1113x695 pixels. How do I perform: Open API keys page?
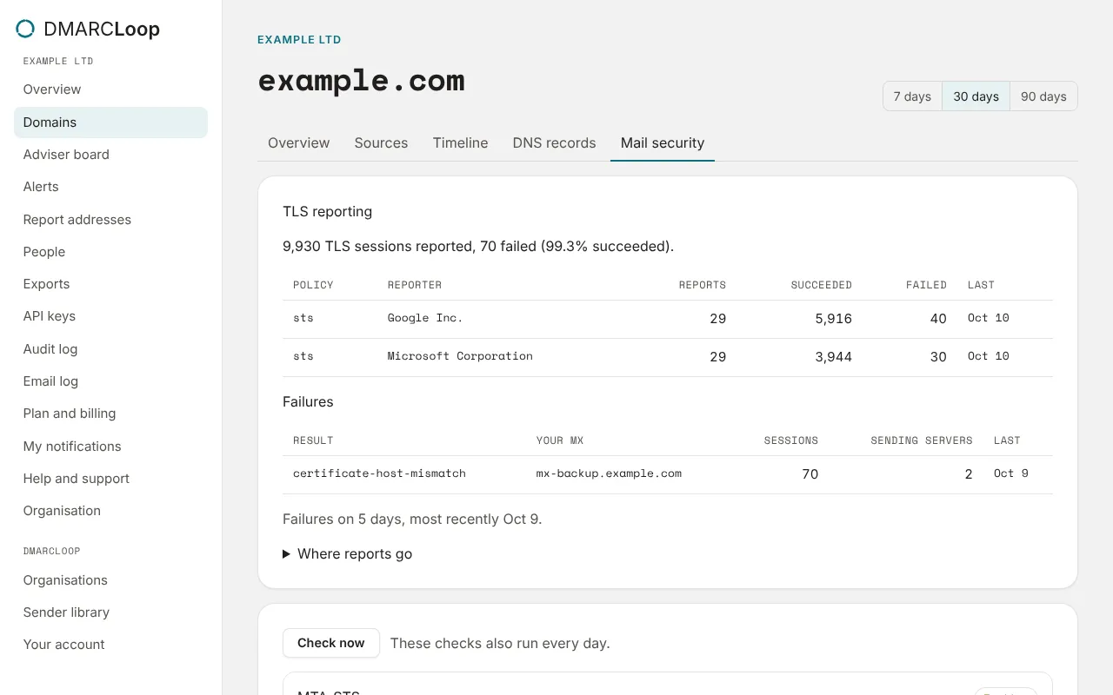coord(110,316)
